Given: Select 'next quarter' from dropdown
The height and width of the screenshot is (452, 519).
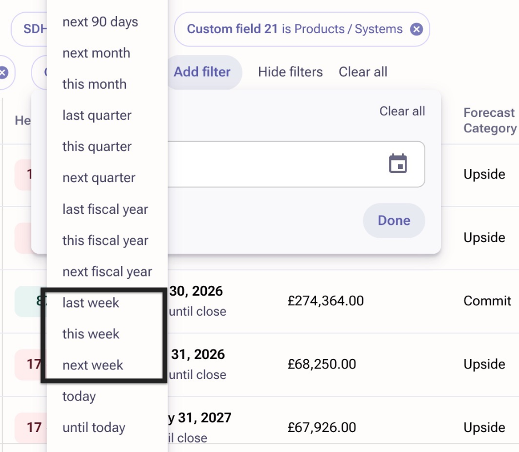Looking at the screenshot, I should point(99,178).
